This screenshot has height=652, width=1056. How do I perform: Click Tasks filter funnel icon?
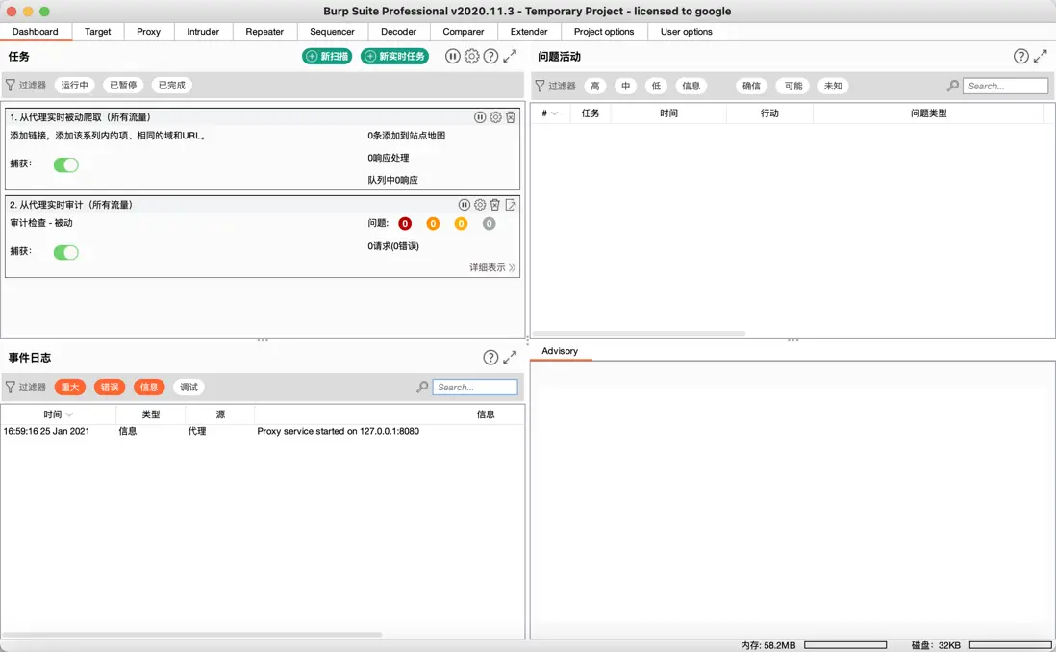click(11, 85)
